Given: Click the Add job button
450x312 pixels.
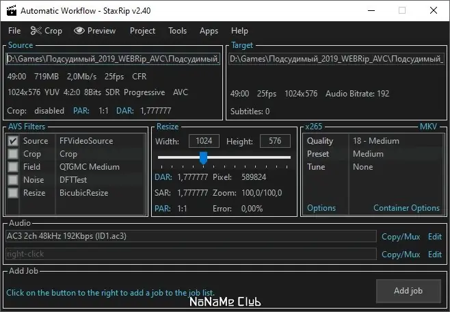Looking at the screenshot, I should (x=408, y=291).
